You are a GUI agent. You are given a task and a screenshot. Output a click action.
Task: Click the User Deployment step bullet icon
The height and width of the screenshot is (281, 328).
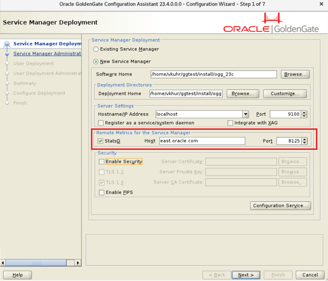(8, 63)
